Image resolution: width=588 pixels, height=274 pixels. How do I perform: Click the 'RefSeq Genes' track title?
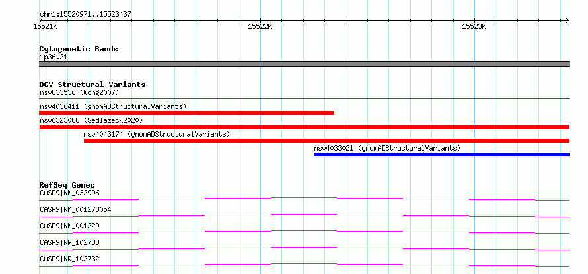(67, 185)
